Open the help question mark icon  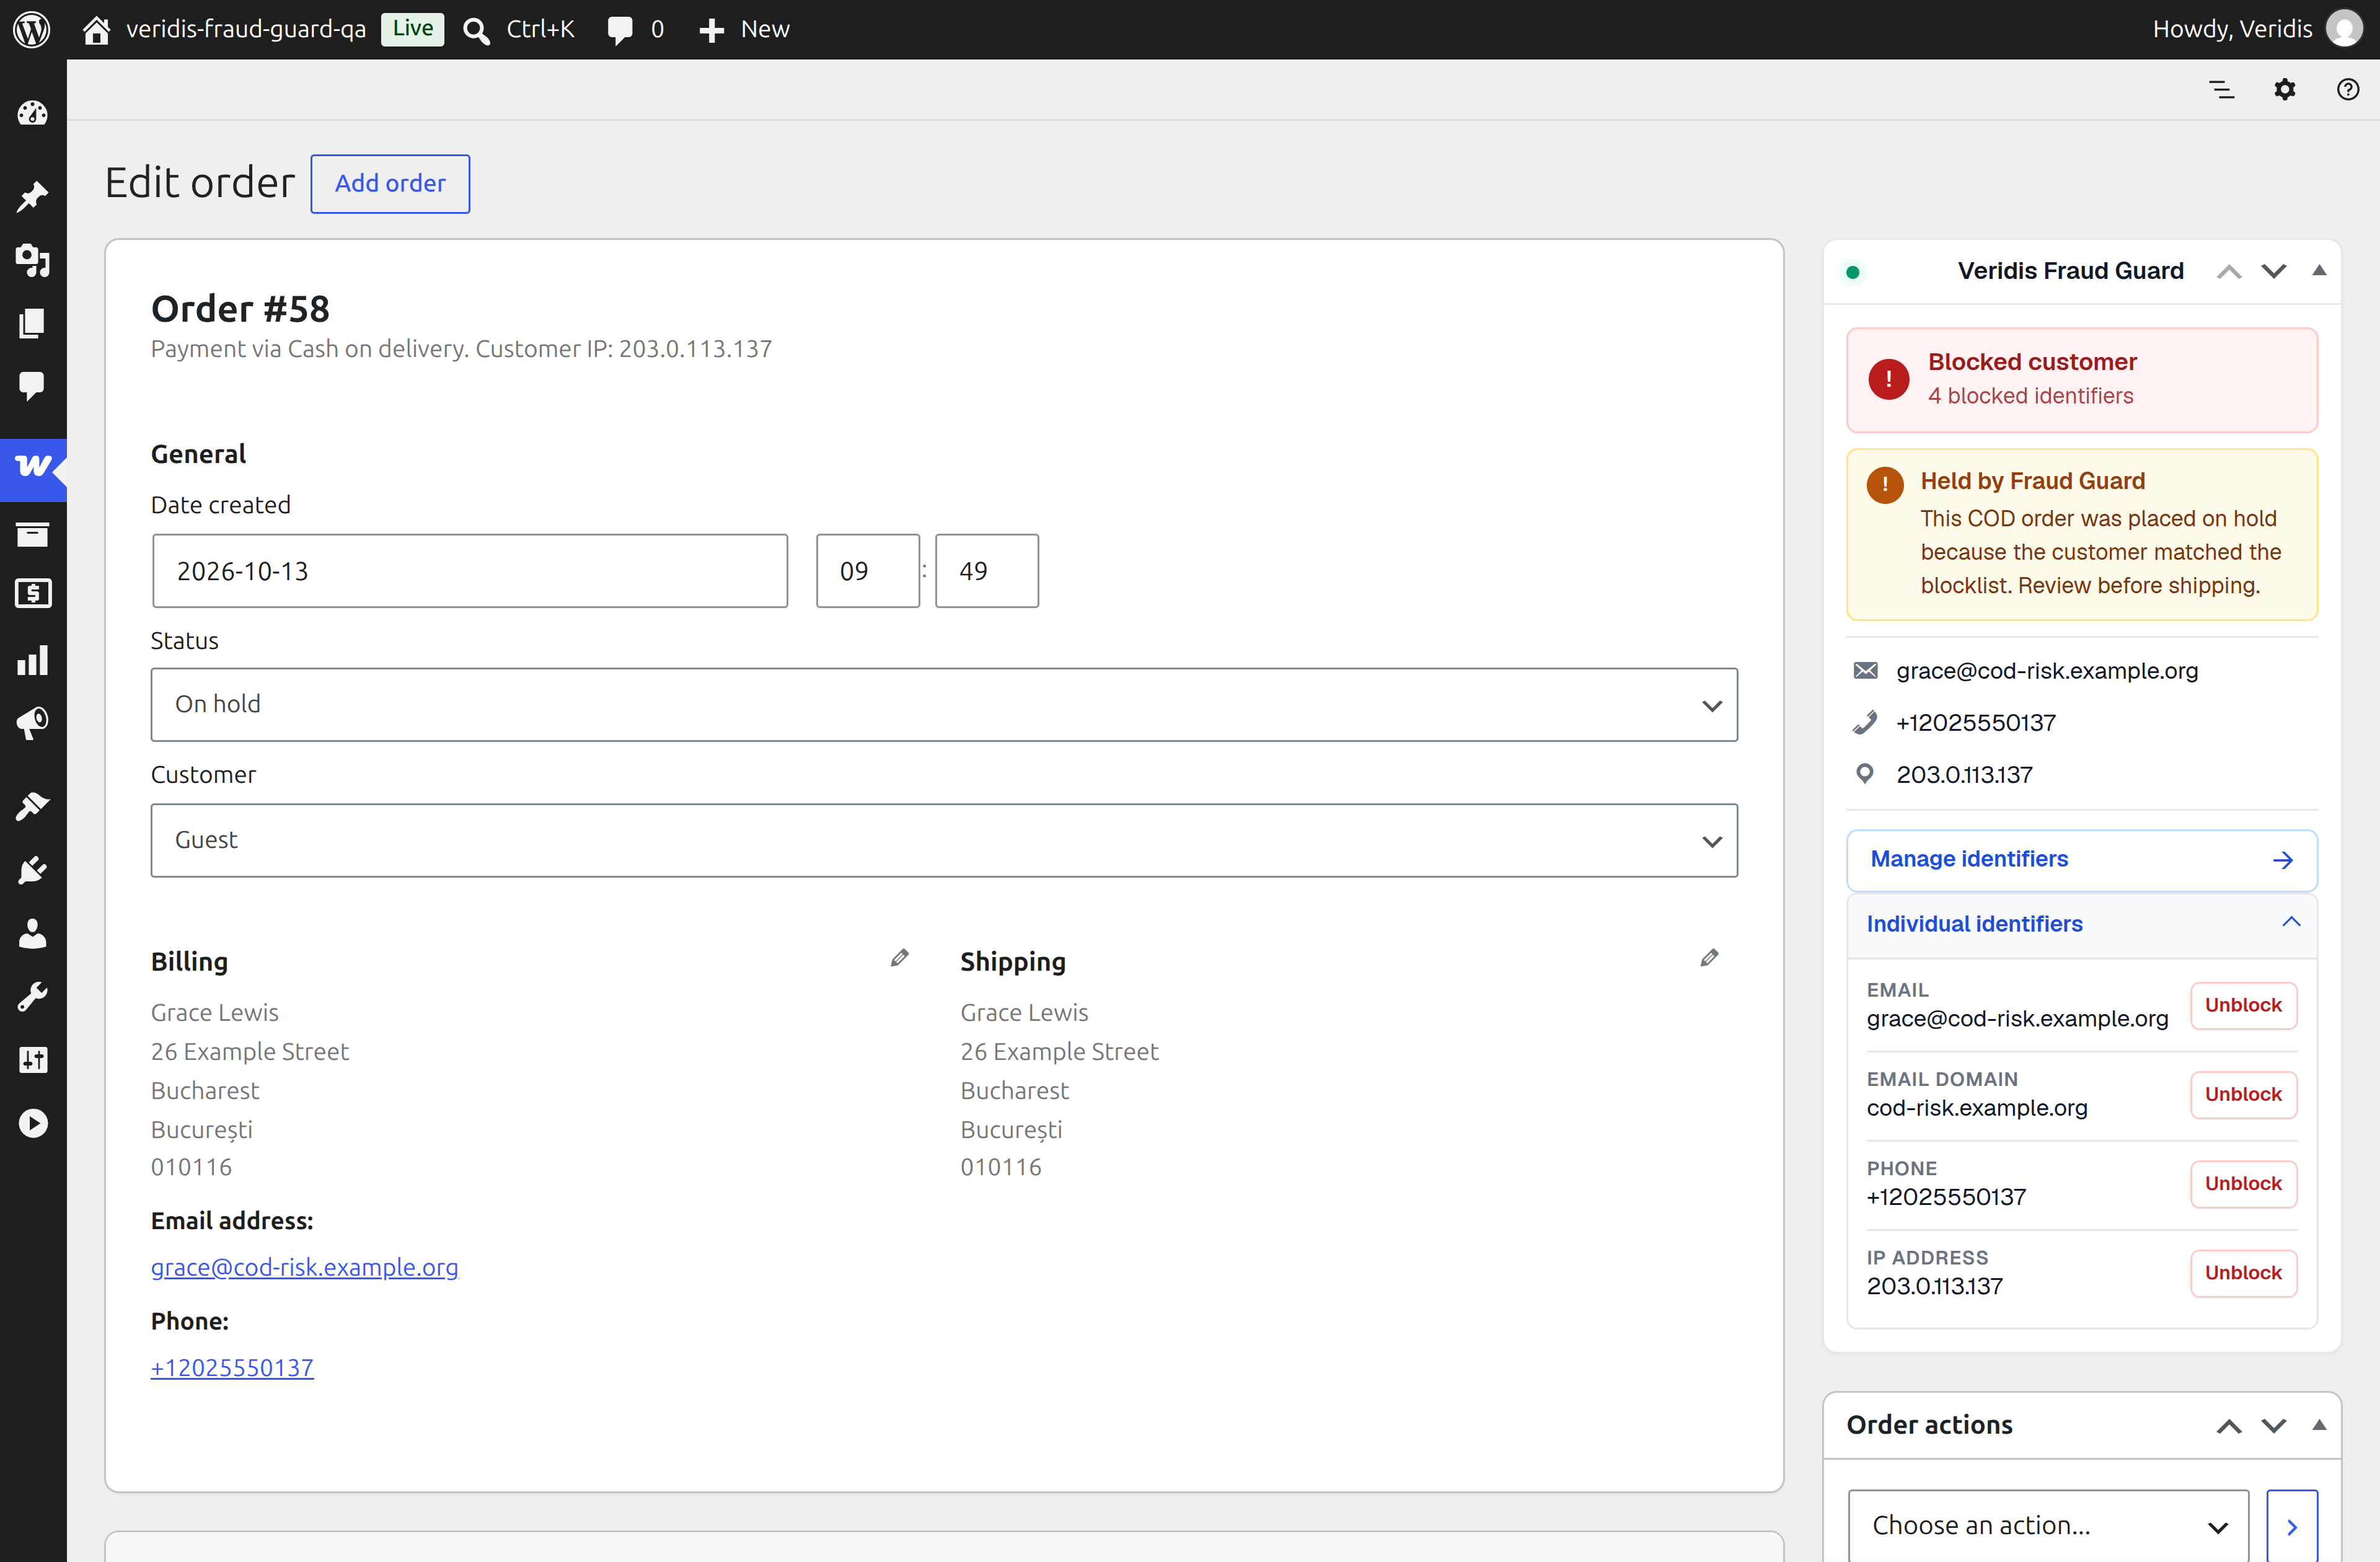point(2347,90)
